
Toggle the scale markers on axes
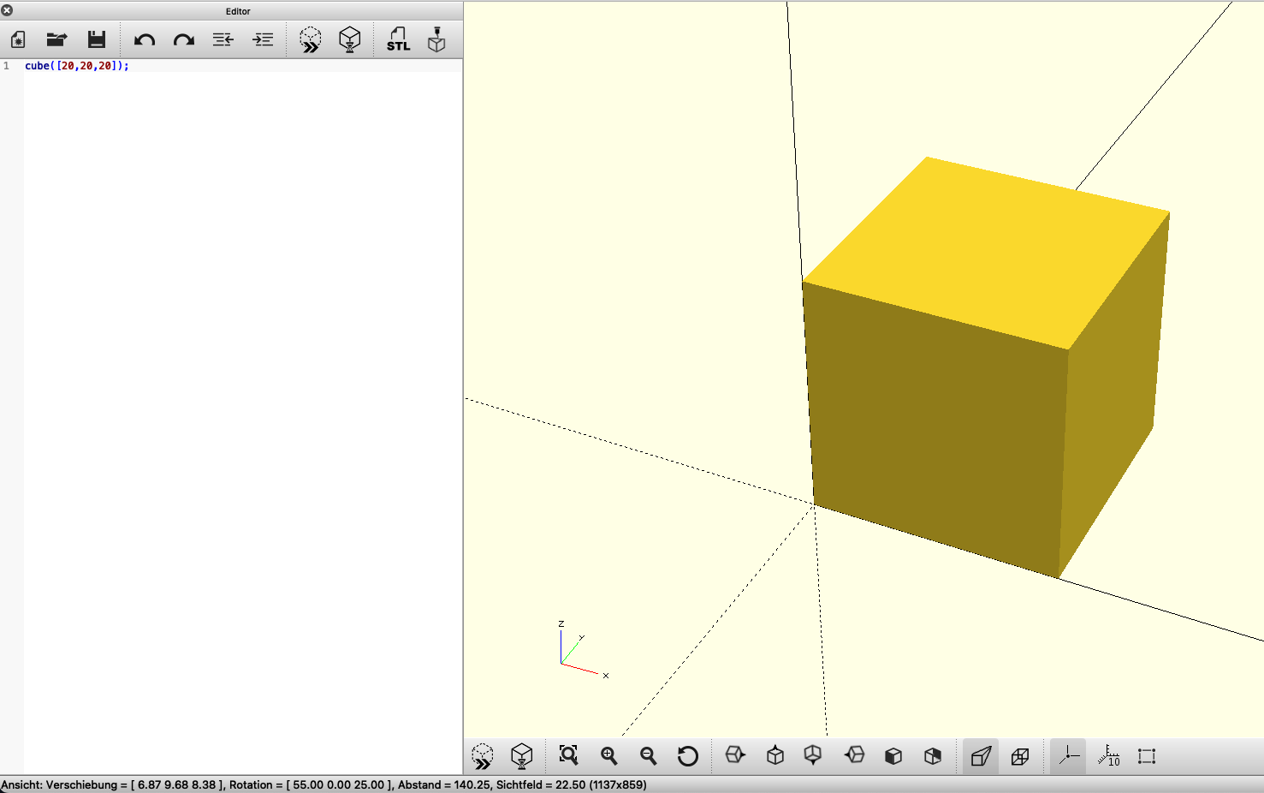pos(1108,755)
